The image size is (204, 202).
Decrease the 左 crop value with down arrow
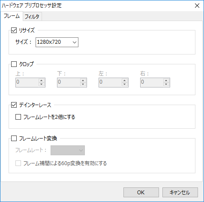tap(125, 84)
